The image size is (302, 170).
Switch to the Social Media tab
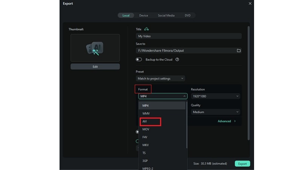166,15
